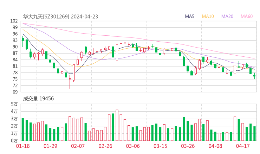Image resolution: width=260 pixels, height=154 pixels.
Task: Click the 03-15 date label
Action: [x=160, y=146]
